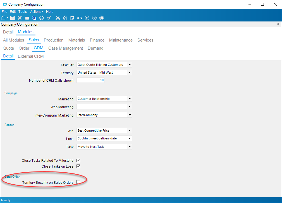Image resolution: width=282 pixels, height=203 pixels.
Task: Click the Save floppy disk icon
Action: click(x=13, y=18)
